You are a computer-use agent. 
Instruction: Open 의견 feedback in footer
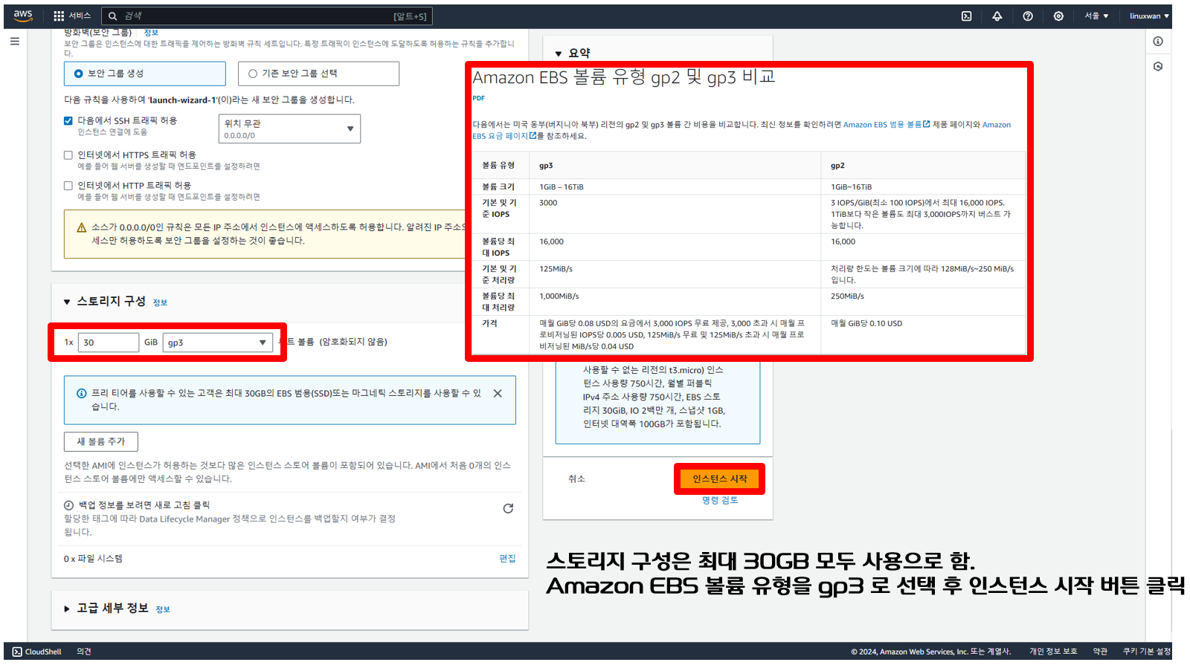[x=84, y=652]
